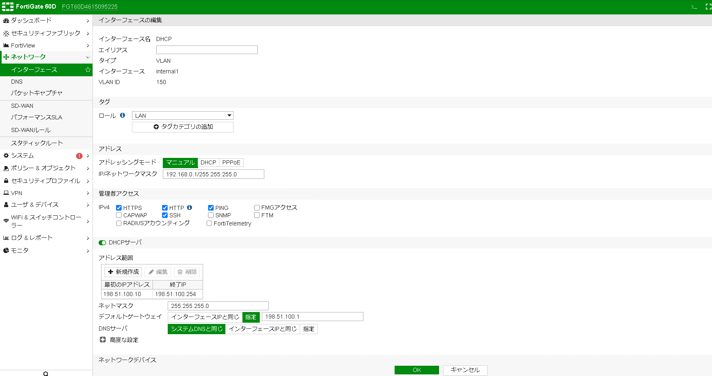The width and height of the screenshot is (712, 376).
Task: Enable the CAPWAP checkbox
Action: pyautogui.click(x=118, y=215)
